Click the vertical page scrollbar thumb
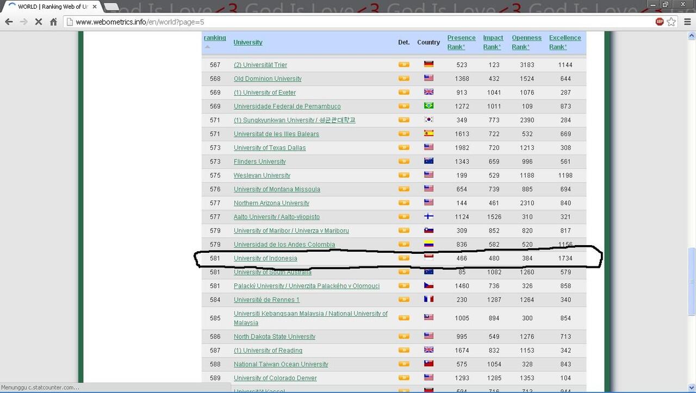This screenshot has height=393, width=696. click(x=692, y=283)
